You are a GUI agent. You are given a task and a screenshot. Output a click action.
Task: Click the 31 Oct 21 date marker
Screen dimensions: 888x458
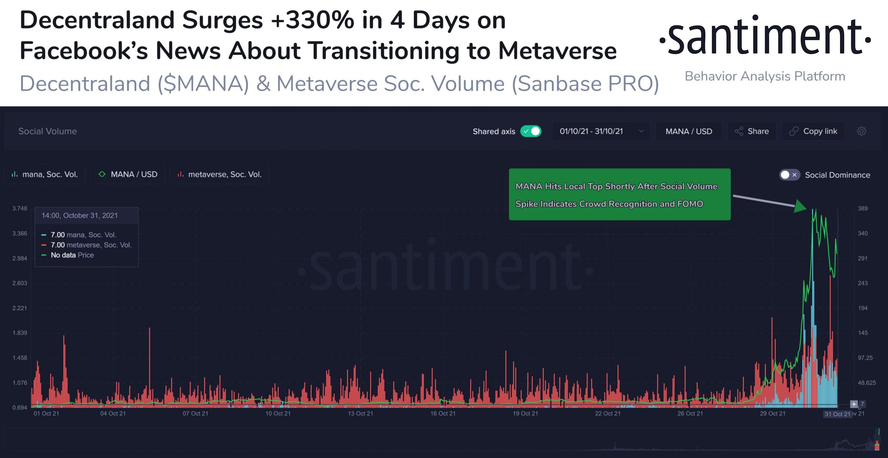pyautogui.click(x=837, y=414)
